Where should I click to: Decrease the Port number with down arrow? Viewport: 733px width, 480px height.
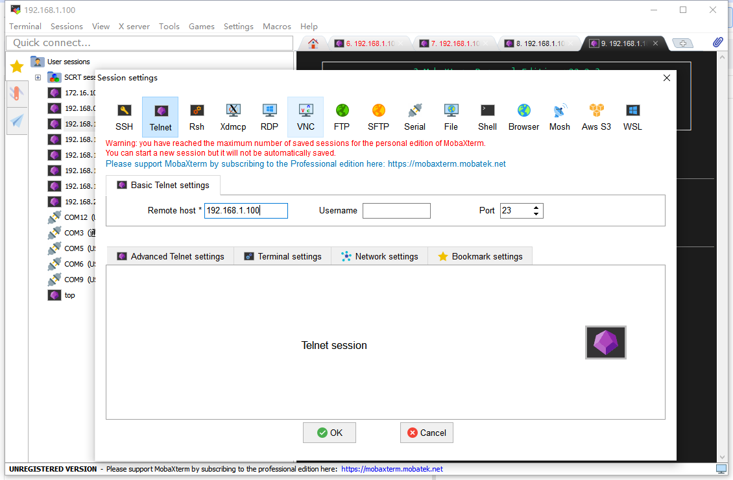click(536, 214)
